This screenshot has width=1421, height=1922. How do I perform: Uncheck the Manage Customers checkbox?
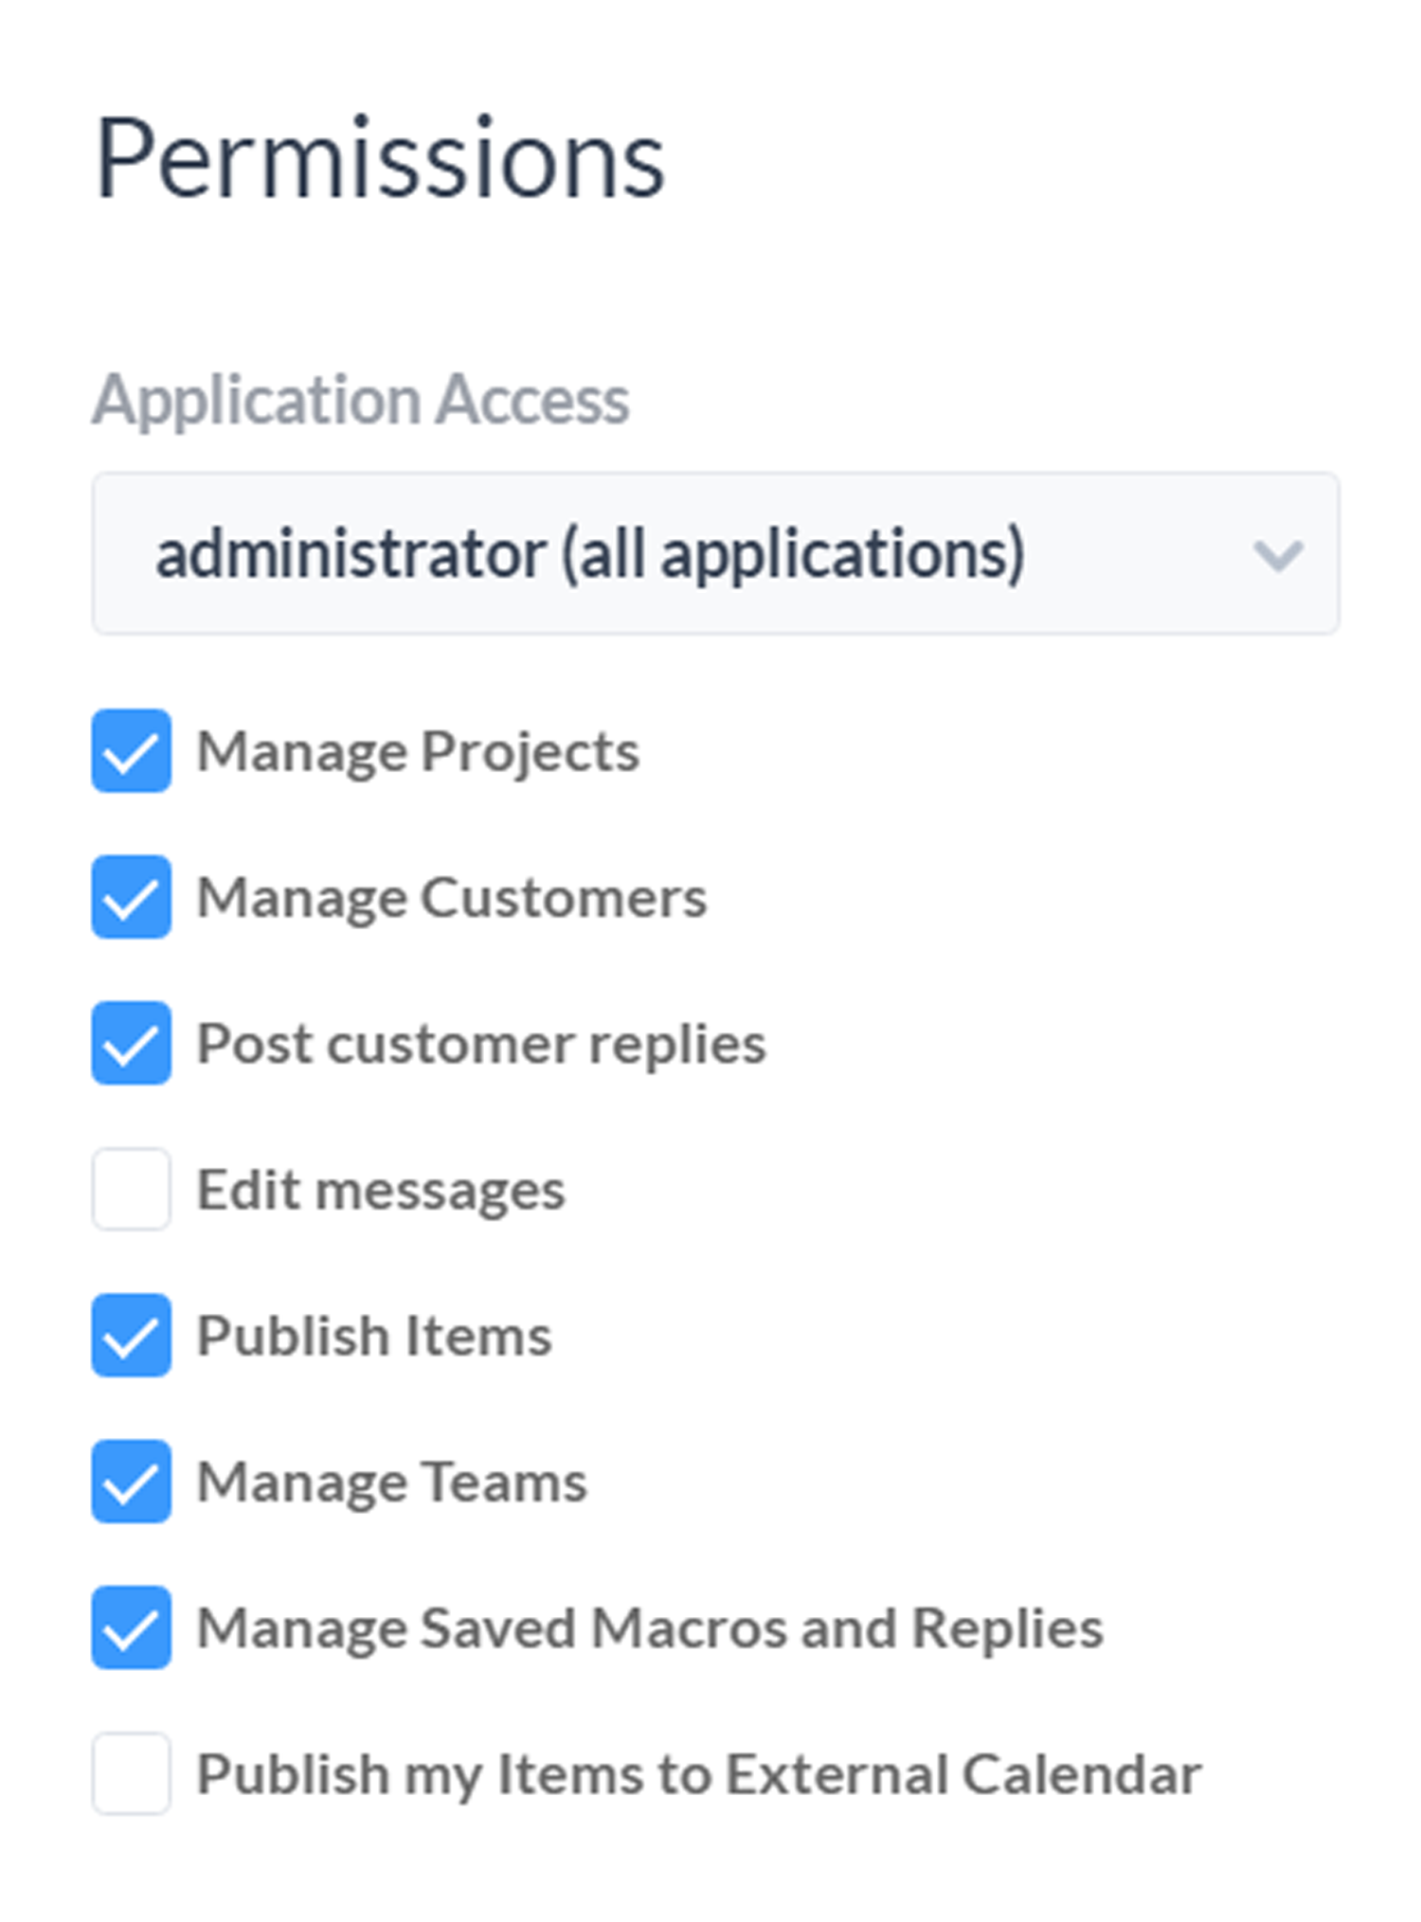[x=131, y=896]
